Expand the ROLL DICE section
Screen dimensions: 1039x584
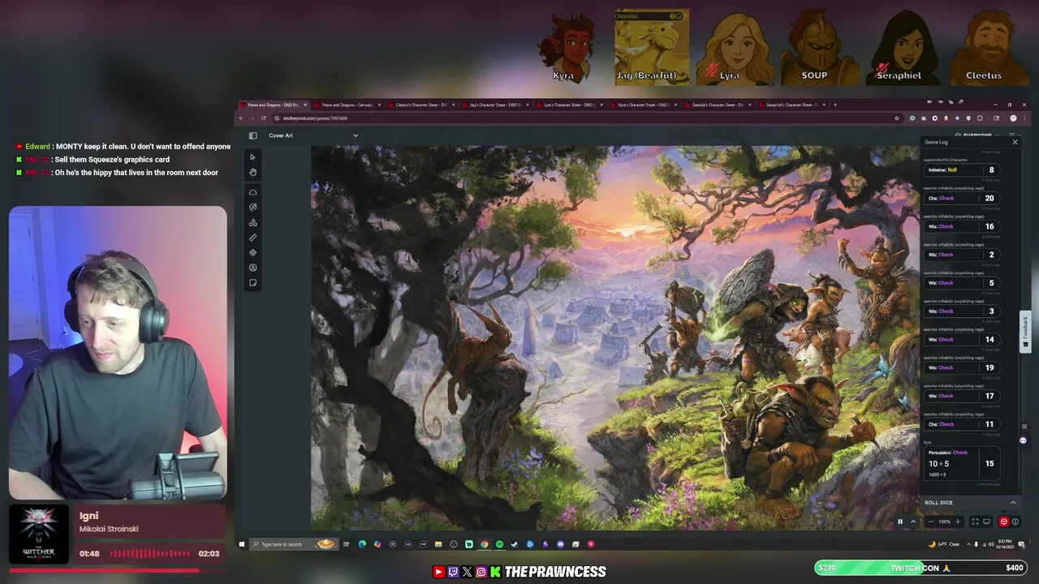pyautogui.click(x=971, y=503)
